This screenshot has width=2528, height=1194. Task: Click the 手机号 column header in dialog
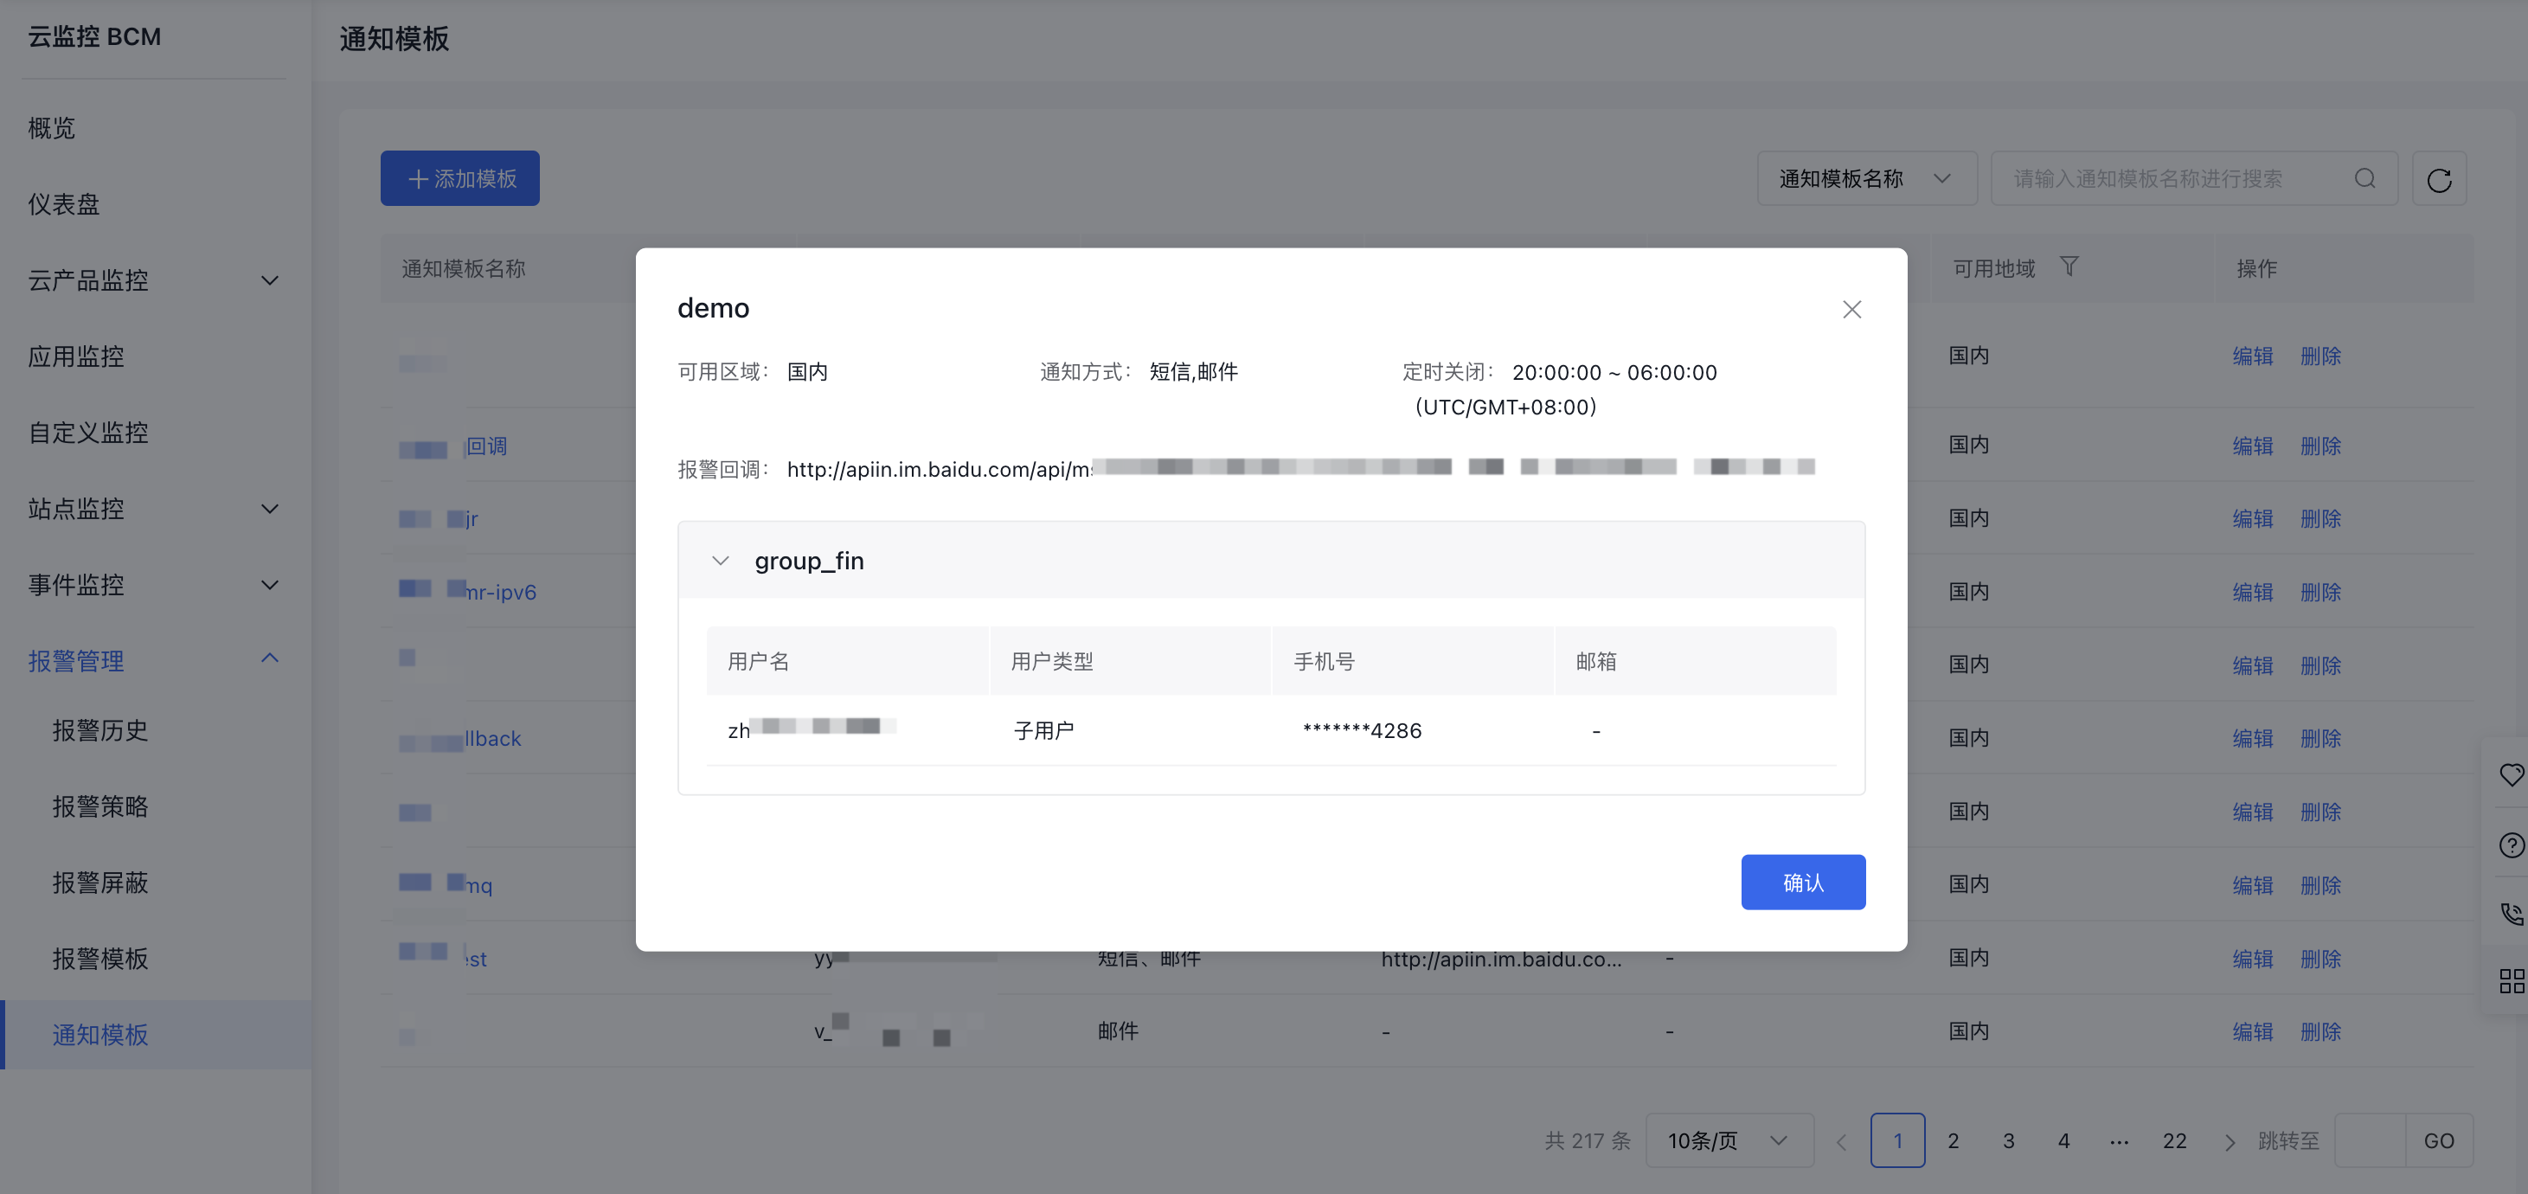point(1324,661)
